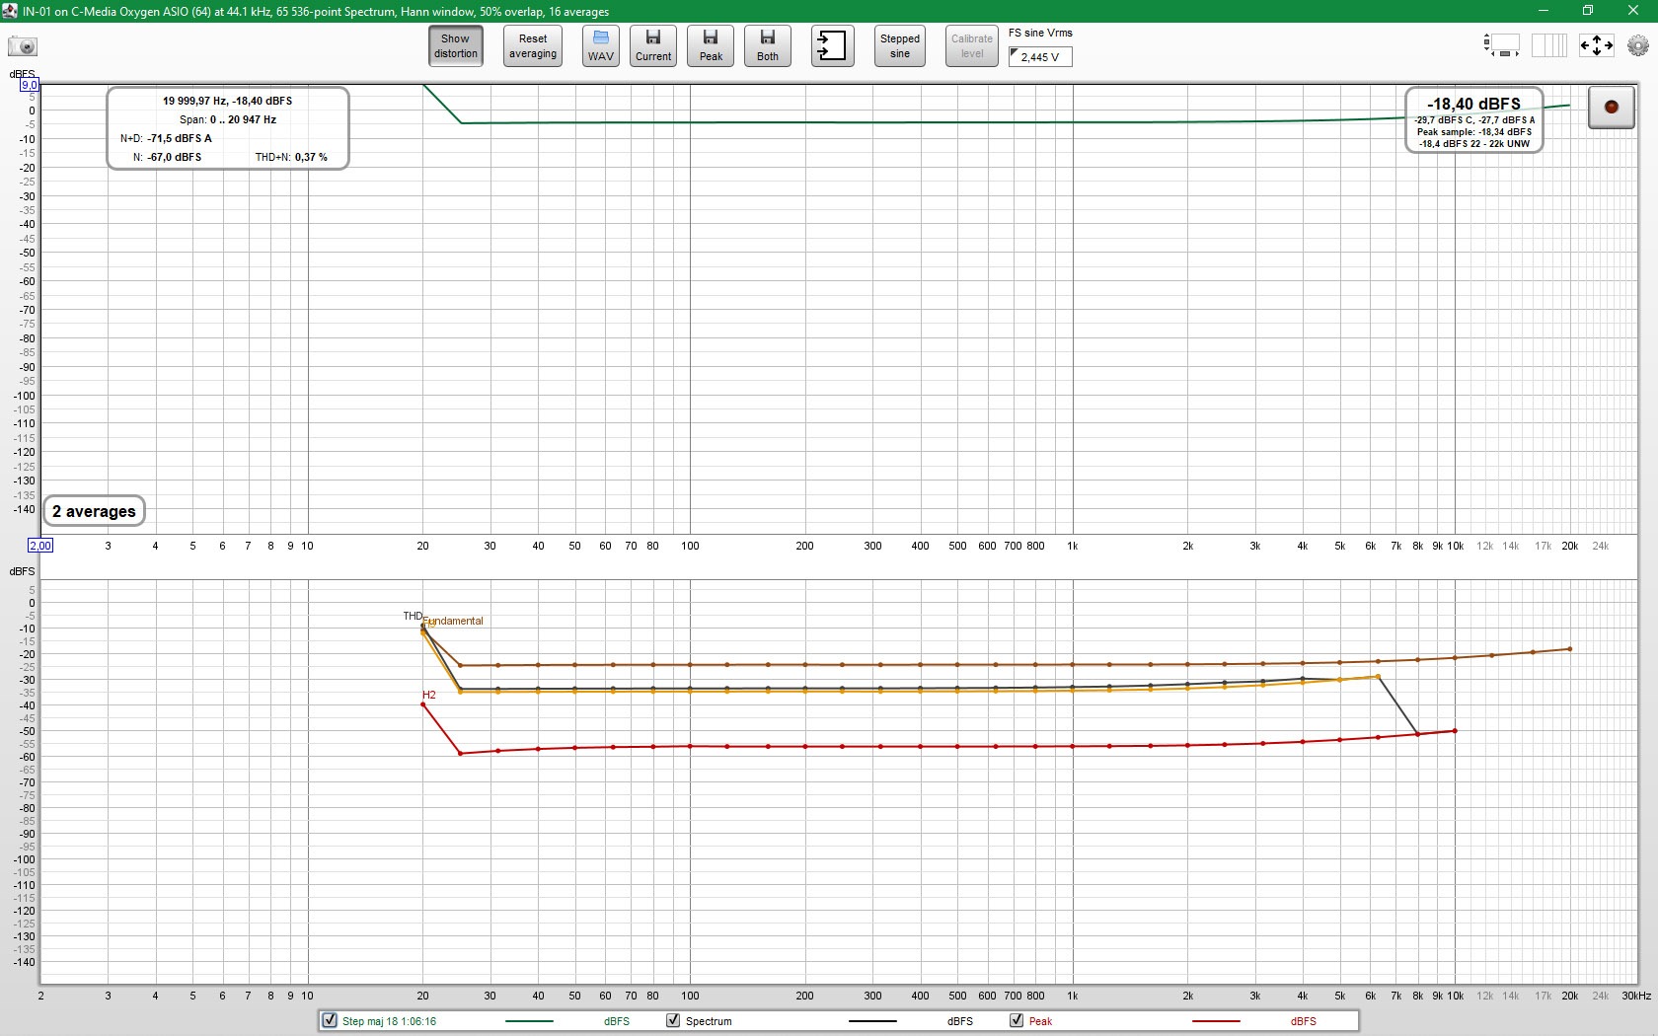The image size is (1658, 1036).
Task: Toggle the Show distortion button
Action: 455,46
